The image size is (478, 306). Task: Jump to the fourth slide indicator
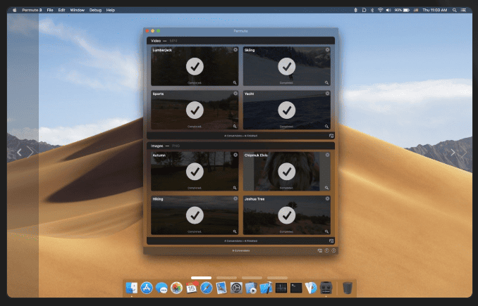(277, 278)
